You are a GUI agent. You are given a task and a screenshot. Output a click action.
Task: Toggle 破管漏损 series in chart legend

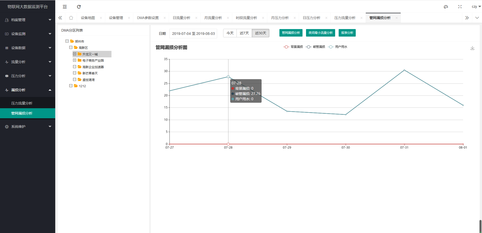click(x=316, y=47)
